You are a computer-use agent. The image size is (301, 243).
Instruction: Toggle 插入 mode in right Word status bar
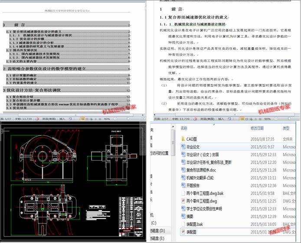(221, 119)
